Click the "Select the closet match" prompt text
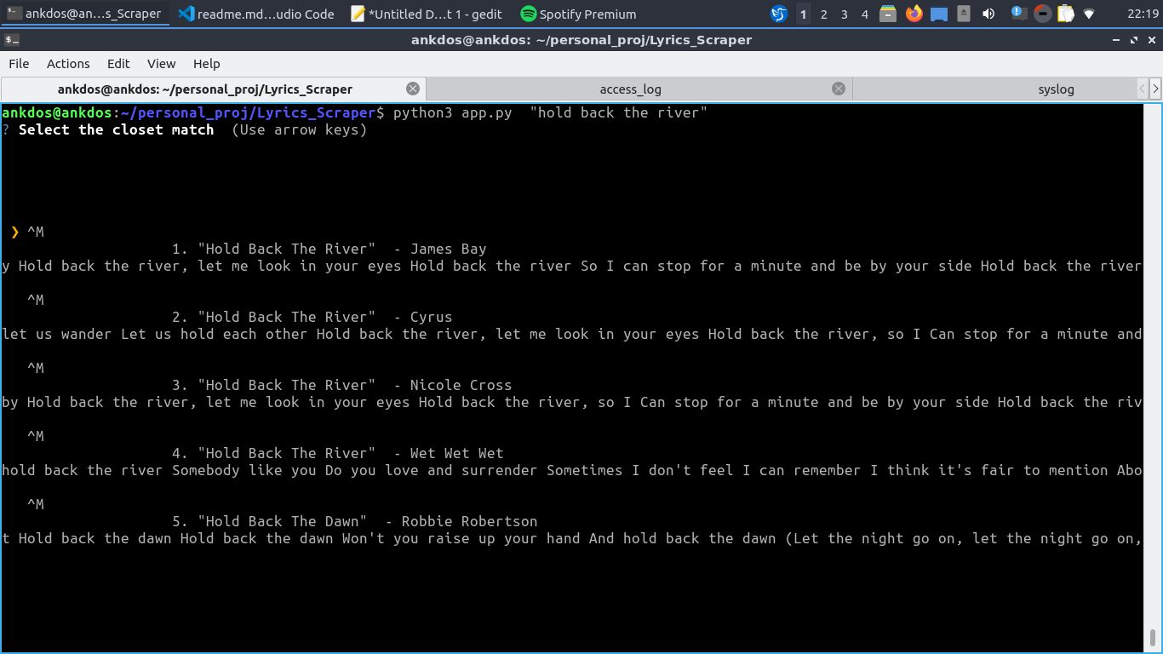Screen dimensions: 1163x654 (x=116, y=129)
